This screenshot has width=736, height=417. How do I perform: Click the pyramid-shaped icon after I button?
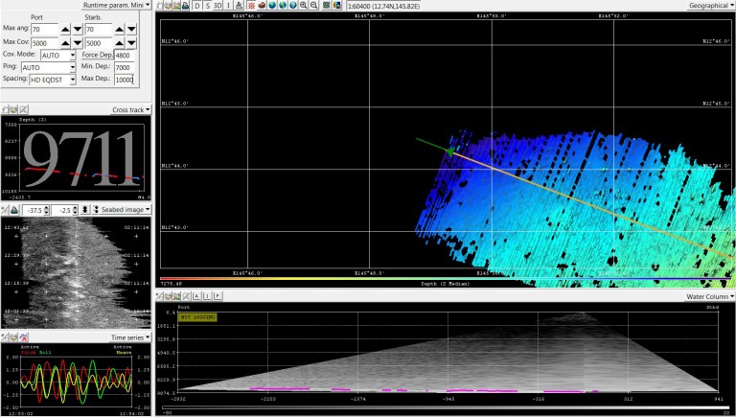coord(239,6)
